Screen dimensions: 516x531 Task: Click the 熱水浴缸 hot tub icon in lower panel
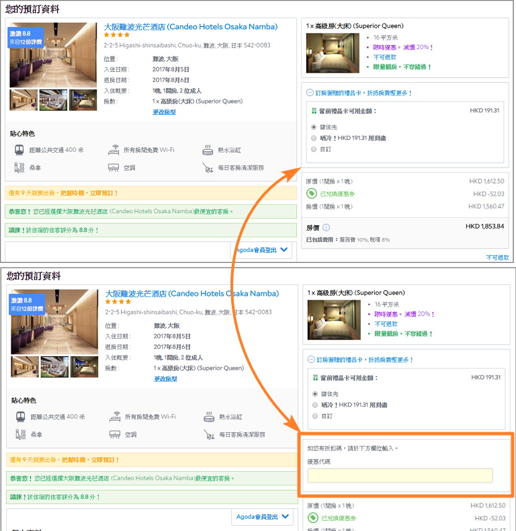(x=210, y=417)
